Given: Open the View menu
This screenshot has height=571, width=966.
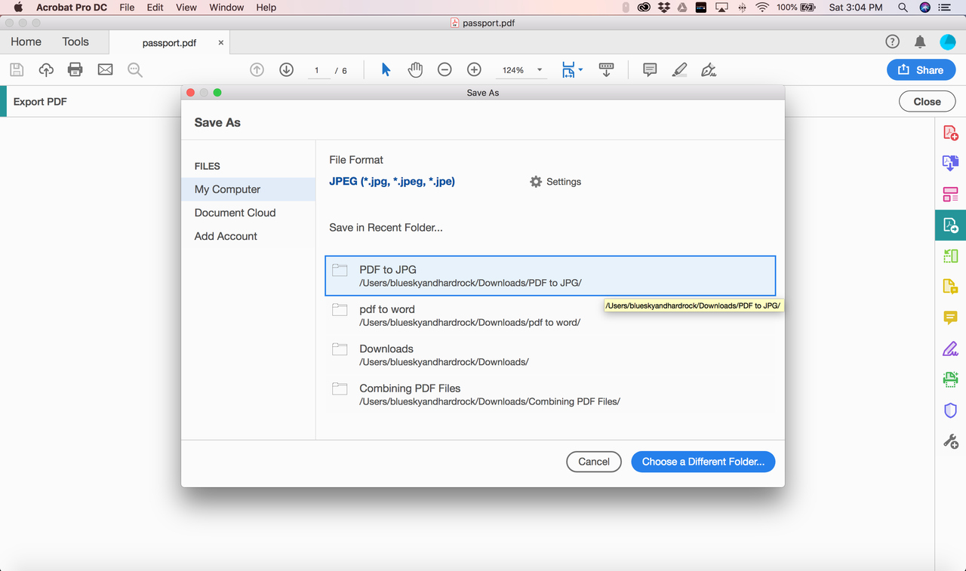Looking at the screenshot, I should click(x=186, y=8).
